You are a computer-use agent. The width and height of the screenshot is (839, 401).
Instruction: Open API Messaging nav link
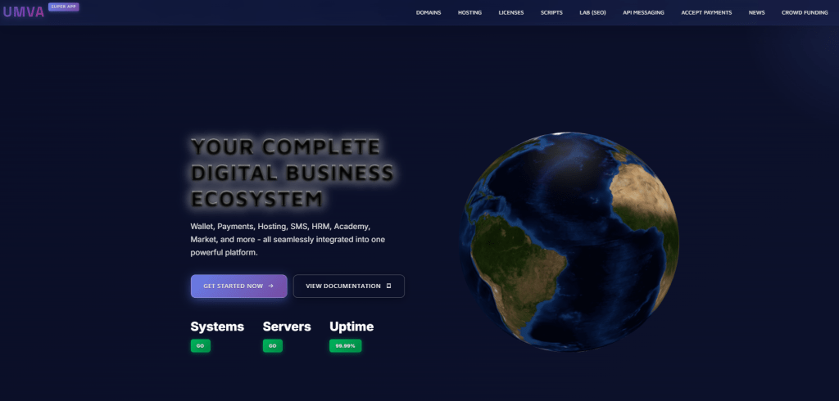[x=644, y=12]
